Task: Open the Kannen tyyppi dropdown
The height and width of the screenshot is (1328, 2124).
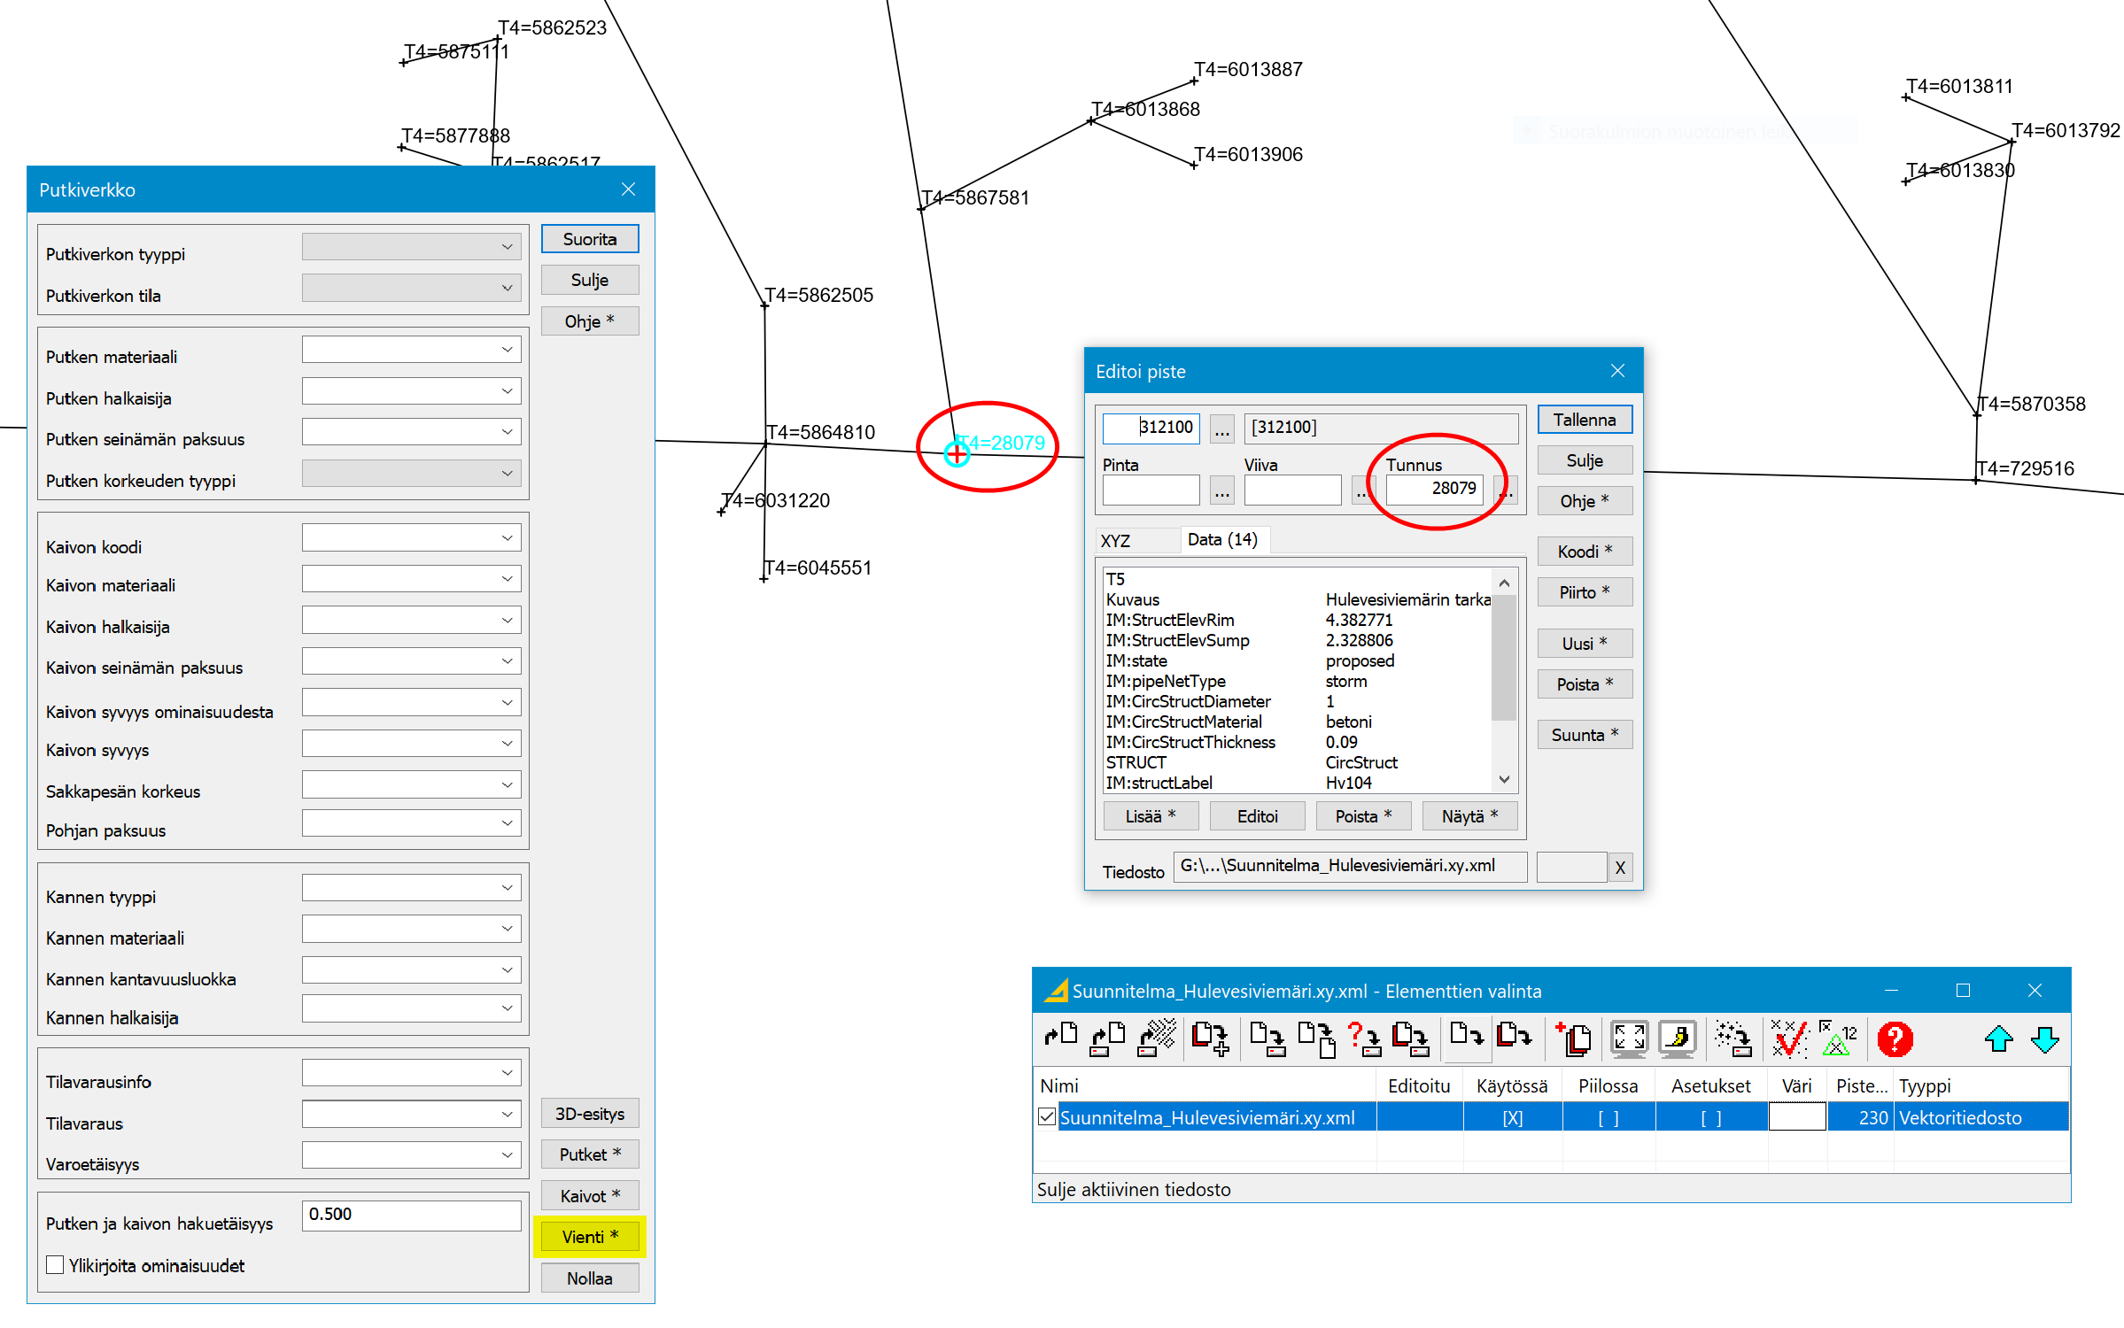Action: [507, 888]
